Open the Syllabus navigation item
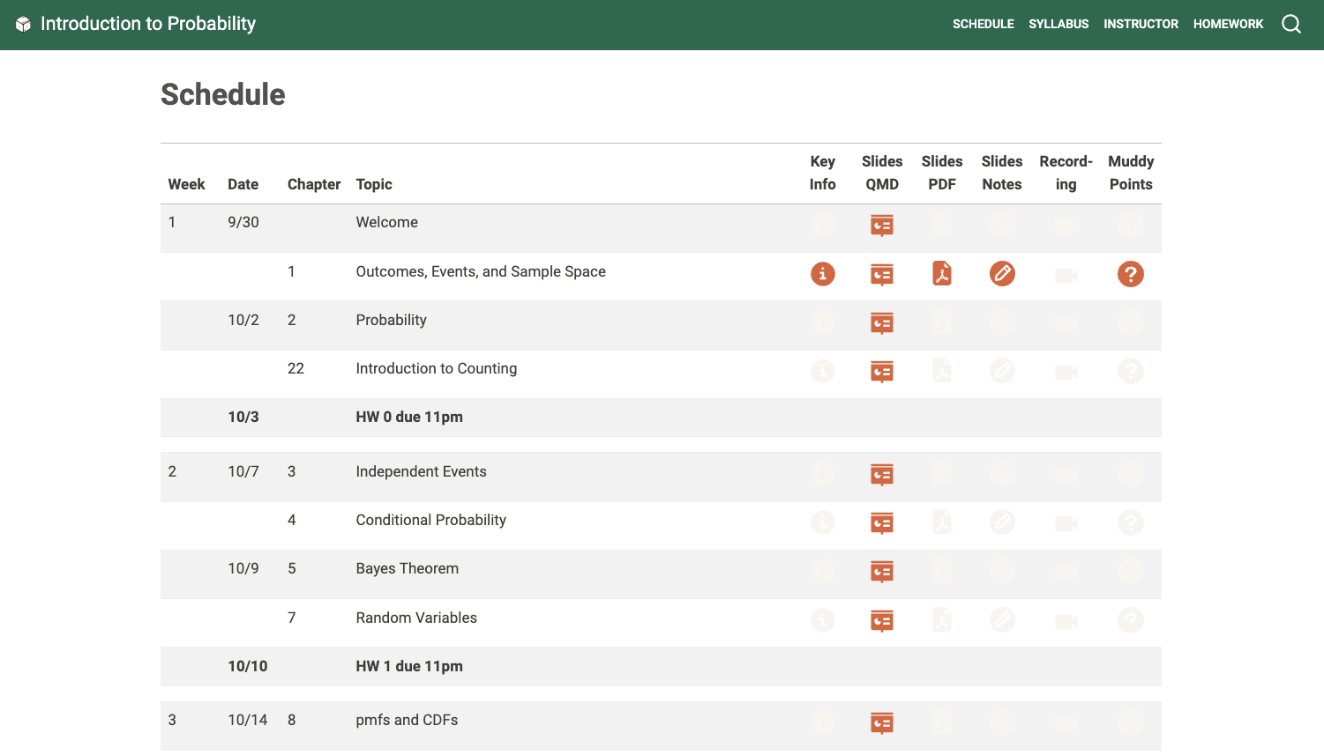 [x=1058, y=24]
